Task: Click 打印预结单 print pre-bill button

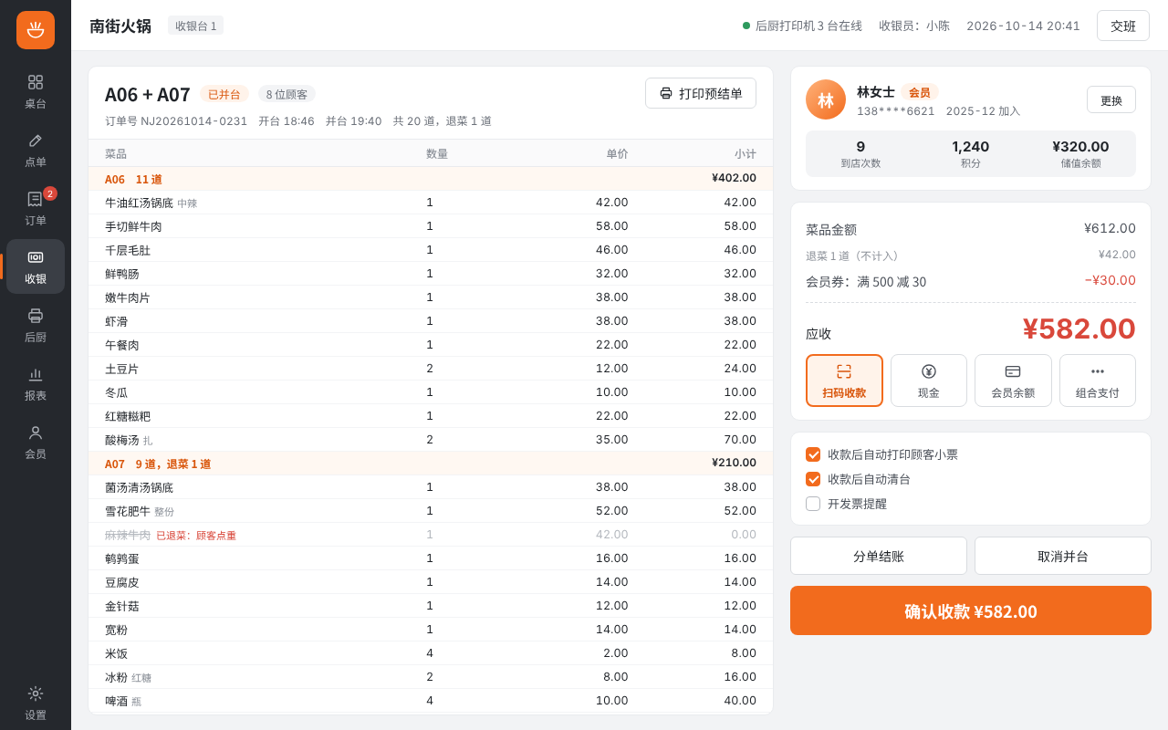Action: pos(701,93)
